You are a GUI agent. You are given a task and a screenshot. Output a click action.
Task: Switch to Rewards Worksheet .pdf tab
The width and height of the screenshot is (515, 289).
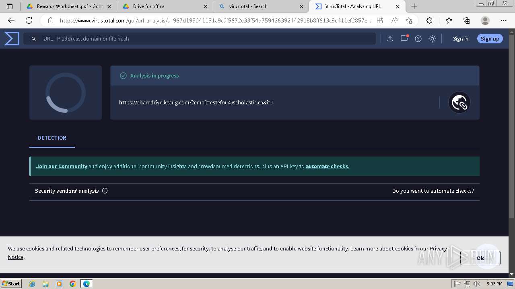pyautogui.click(x=68, y=6)
